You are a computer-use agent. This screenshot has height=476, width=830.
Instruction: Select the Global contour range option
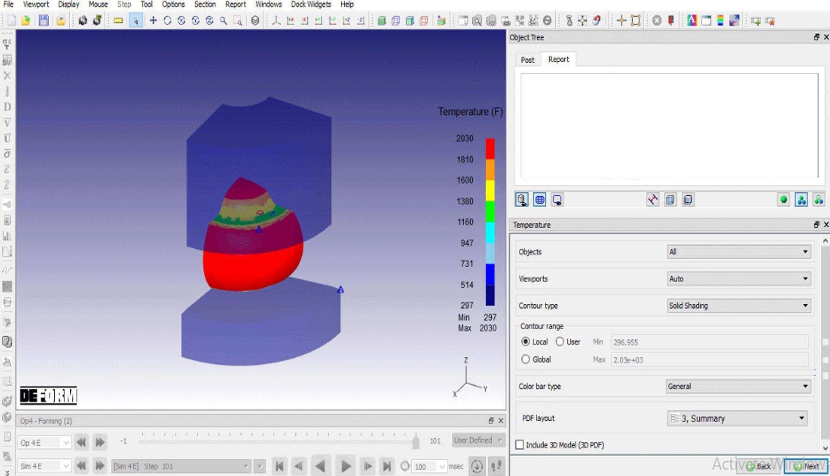pos(526,359)
